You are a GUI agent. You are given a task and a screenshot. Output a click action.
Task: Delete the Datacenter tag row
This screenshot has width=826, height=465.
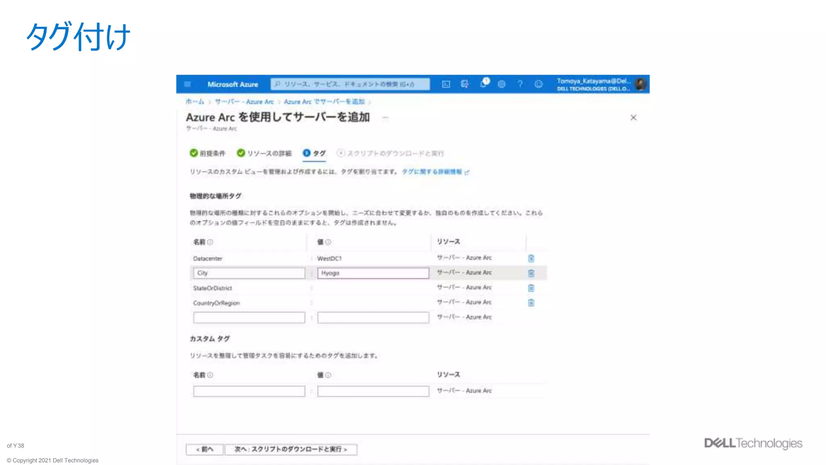(x=531, y=258)
